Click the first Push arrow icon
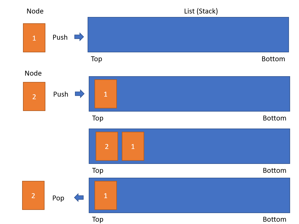The height and width of the screenshot is (224, 299). [79, 37]
